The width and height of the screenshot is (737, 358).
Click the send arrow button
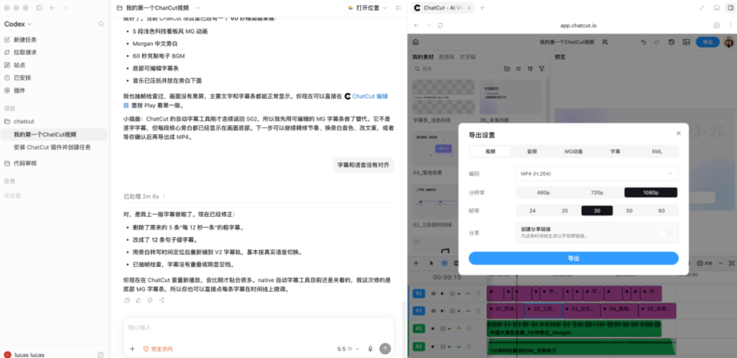[x=385, y=349]
